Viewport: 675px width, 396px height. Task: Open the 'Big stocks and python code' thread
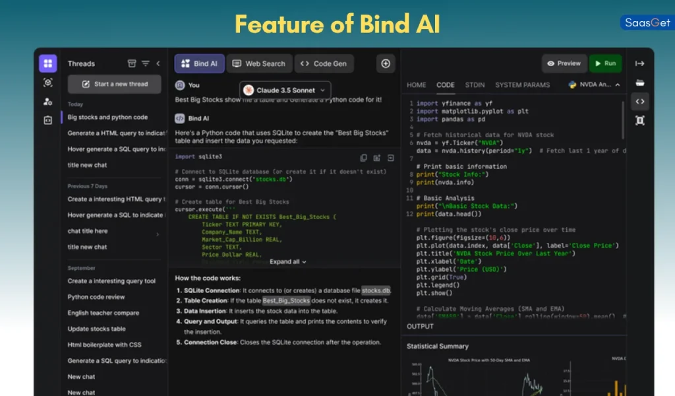[107, 117]
